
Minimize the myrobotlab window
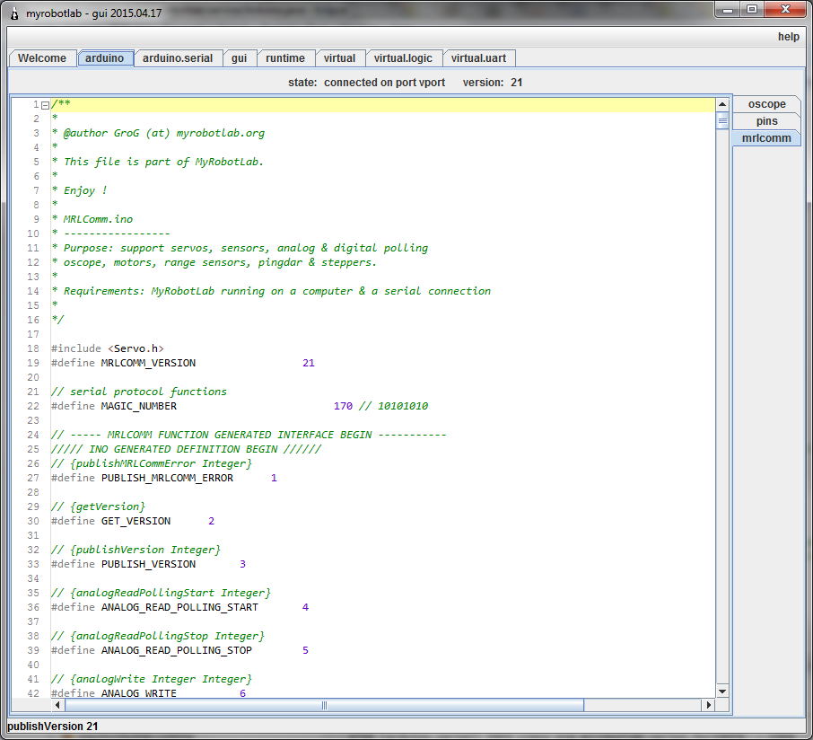click(x=728, y=10)
